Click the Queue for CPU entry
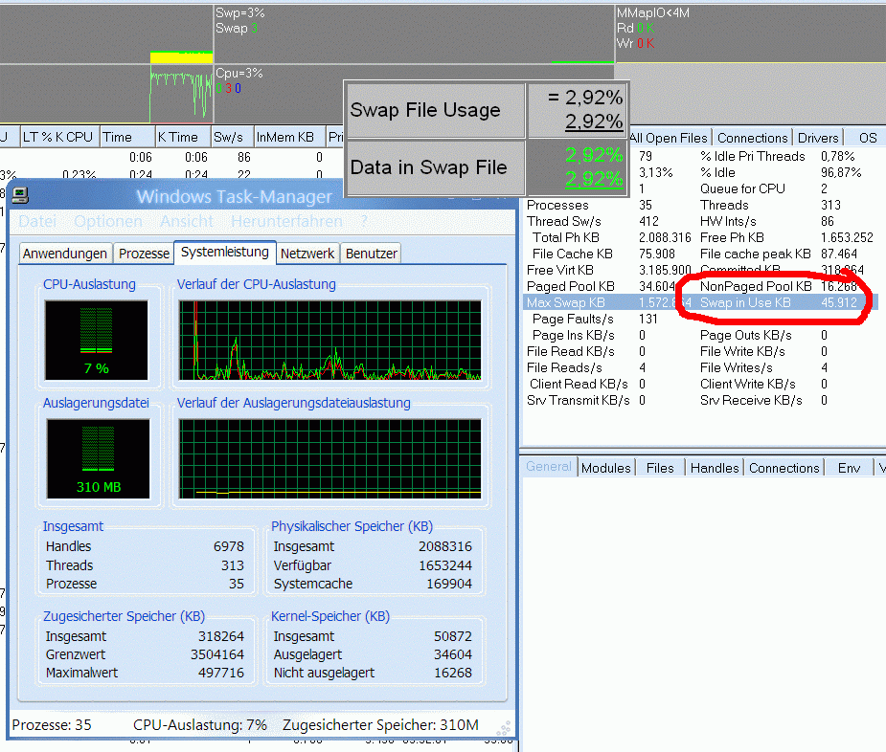 (x=742, y=188)
